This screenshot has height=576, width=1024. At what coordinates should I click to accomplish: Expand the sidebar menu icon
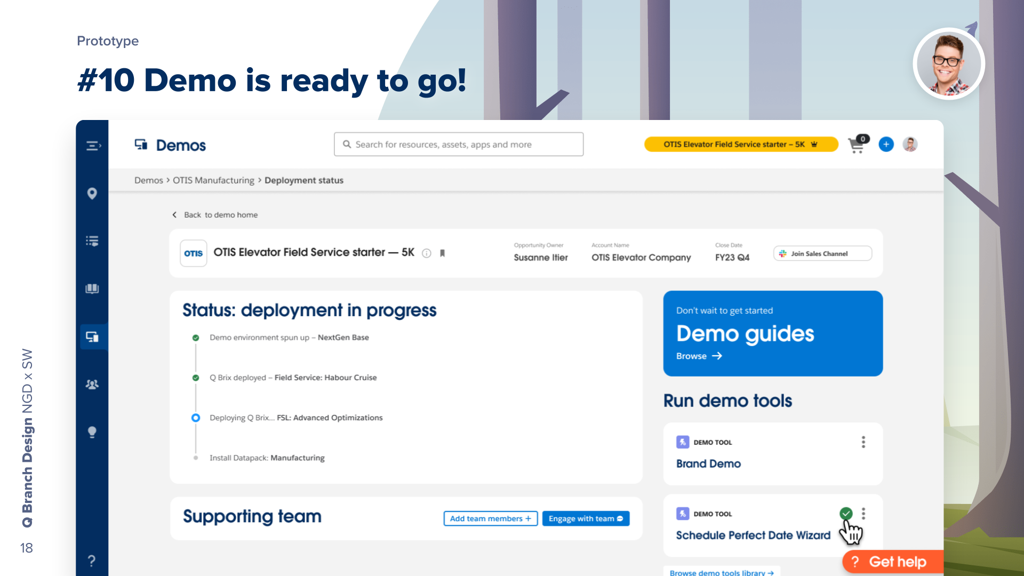click(x=93, y=146)
